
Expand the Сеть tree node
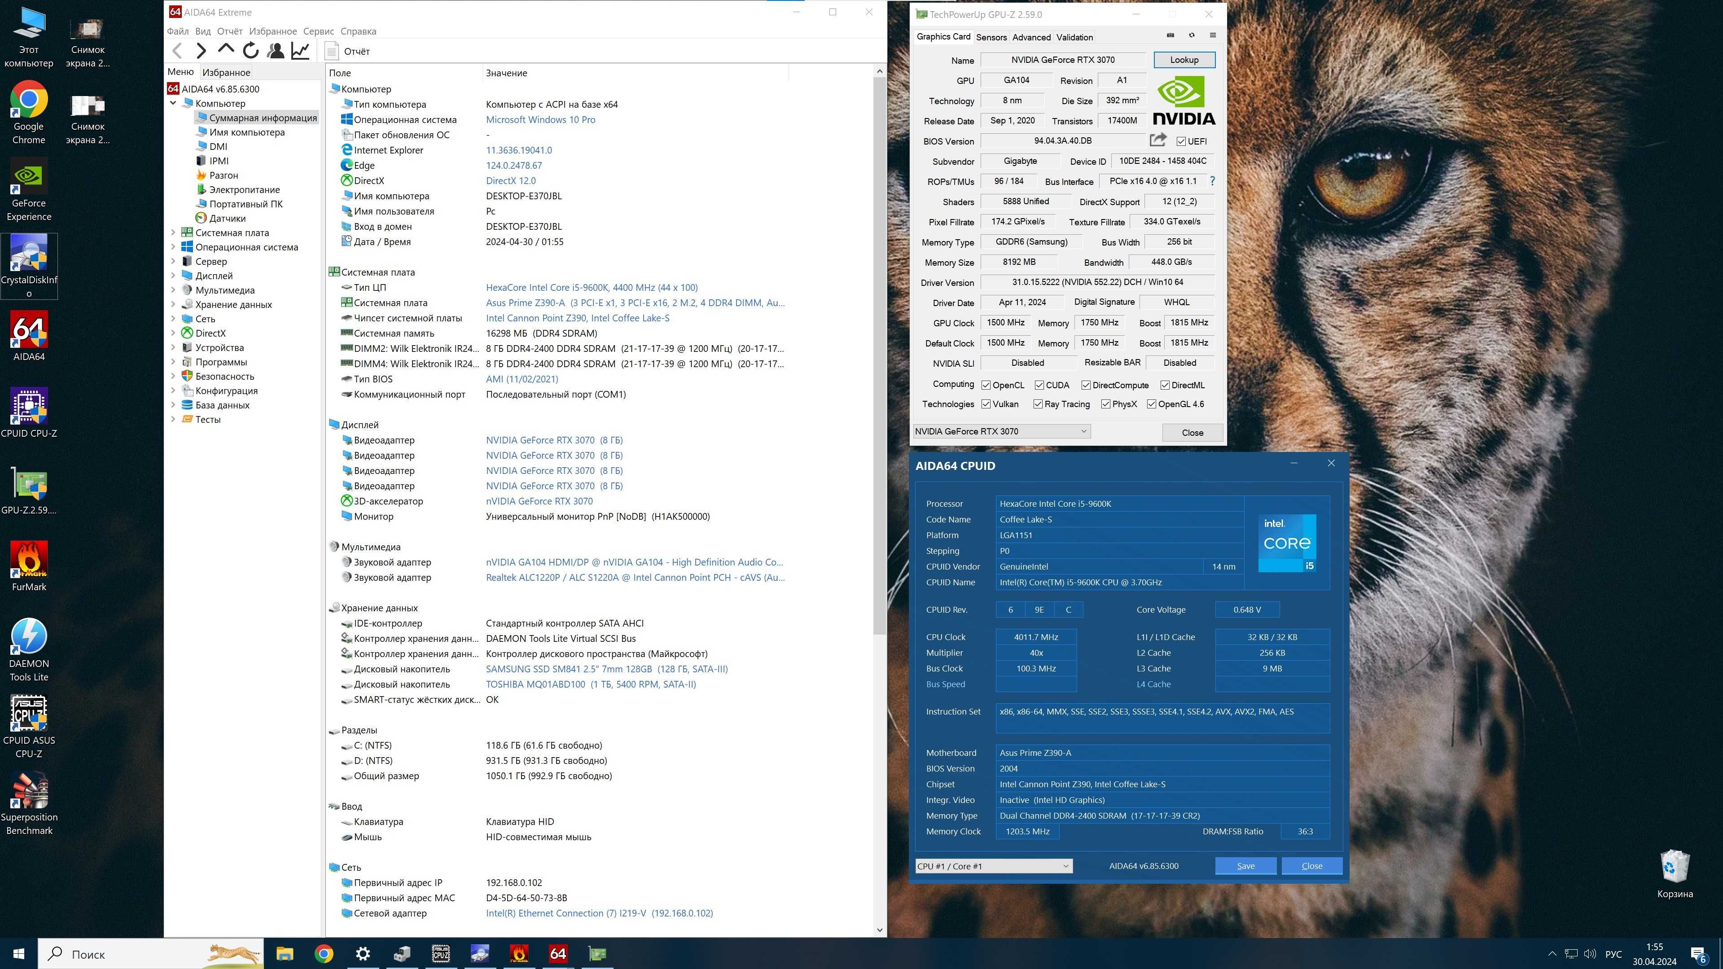pos(173,319)
